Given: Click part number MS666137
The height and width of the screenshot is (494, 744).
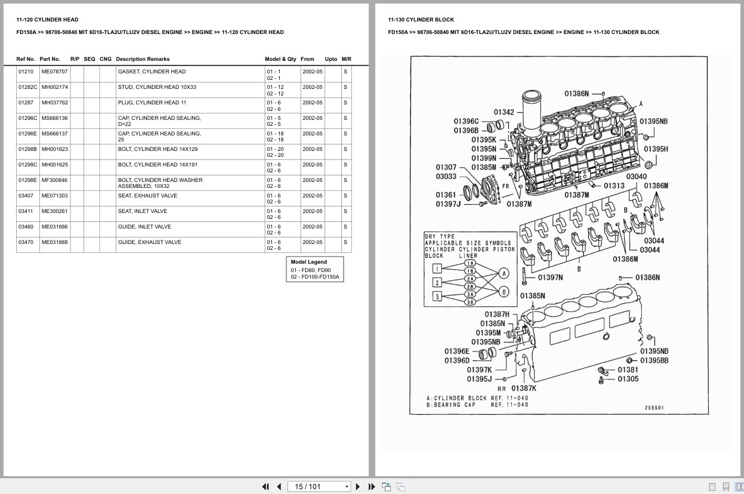Looking at the screenshot, I should 54,134.
